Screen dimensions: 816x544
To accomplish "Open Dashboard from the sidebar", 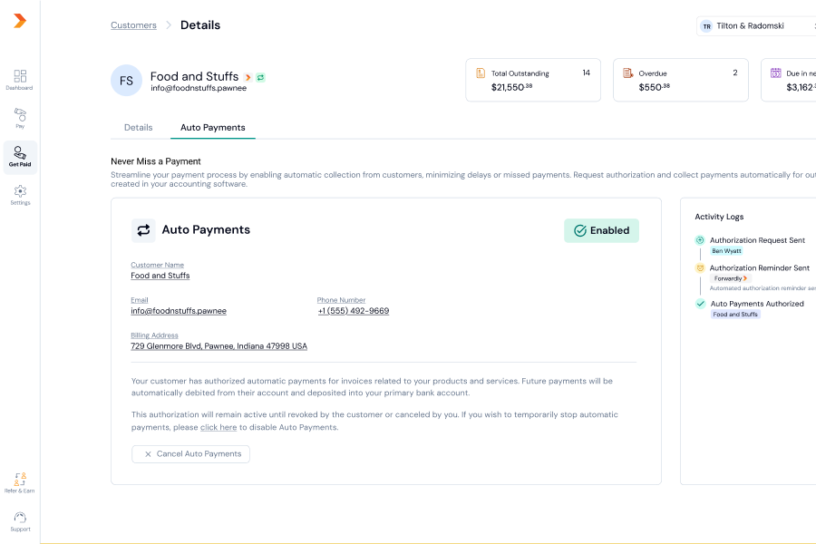I will 20,80.
